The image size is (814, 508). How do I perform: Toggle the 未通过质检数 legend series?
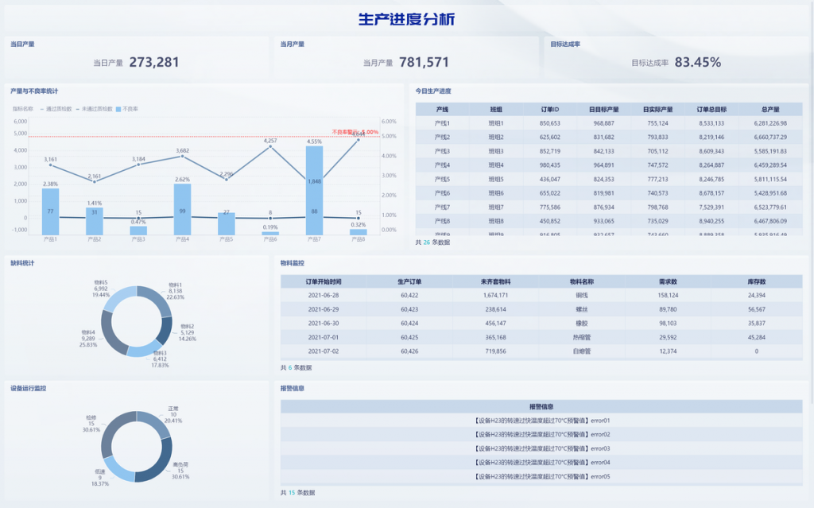(x=95, y=108)
